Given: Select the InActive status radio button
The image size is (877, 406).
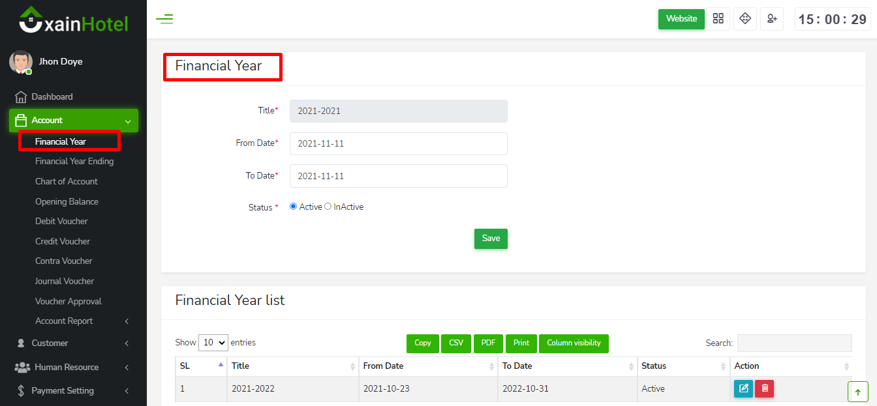Looking at the screenshot, I should click(x=328, y=207).
